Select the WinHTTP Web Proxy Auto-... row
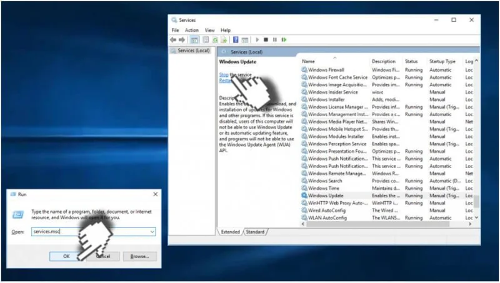The image size is (500, 283). point(387,202)
